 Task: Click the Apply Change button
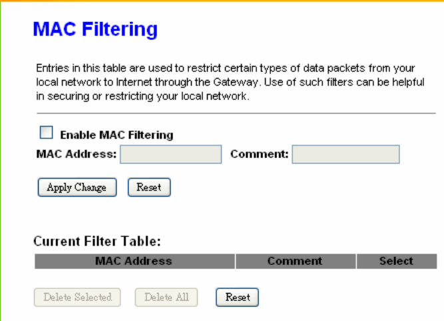77,187
